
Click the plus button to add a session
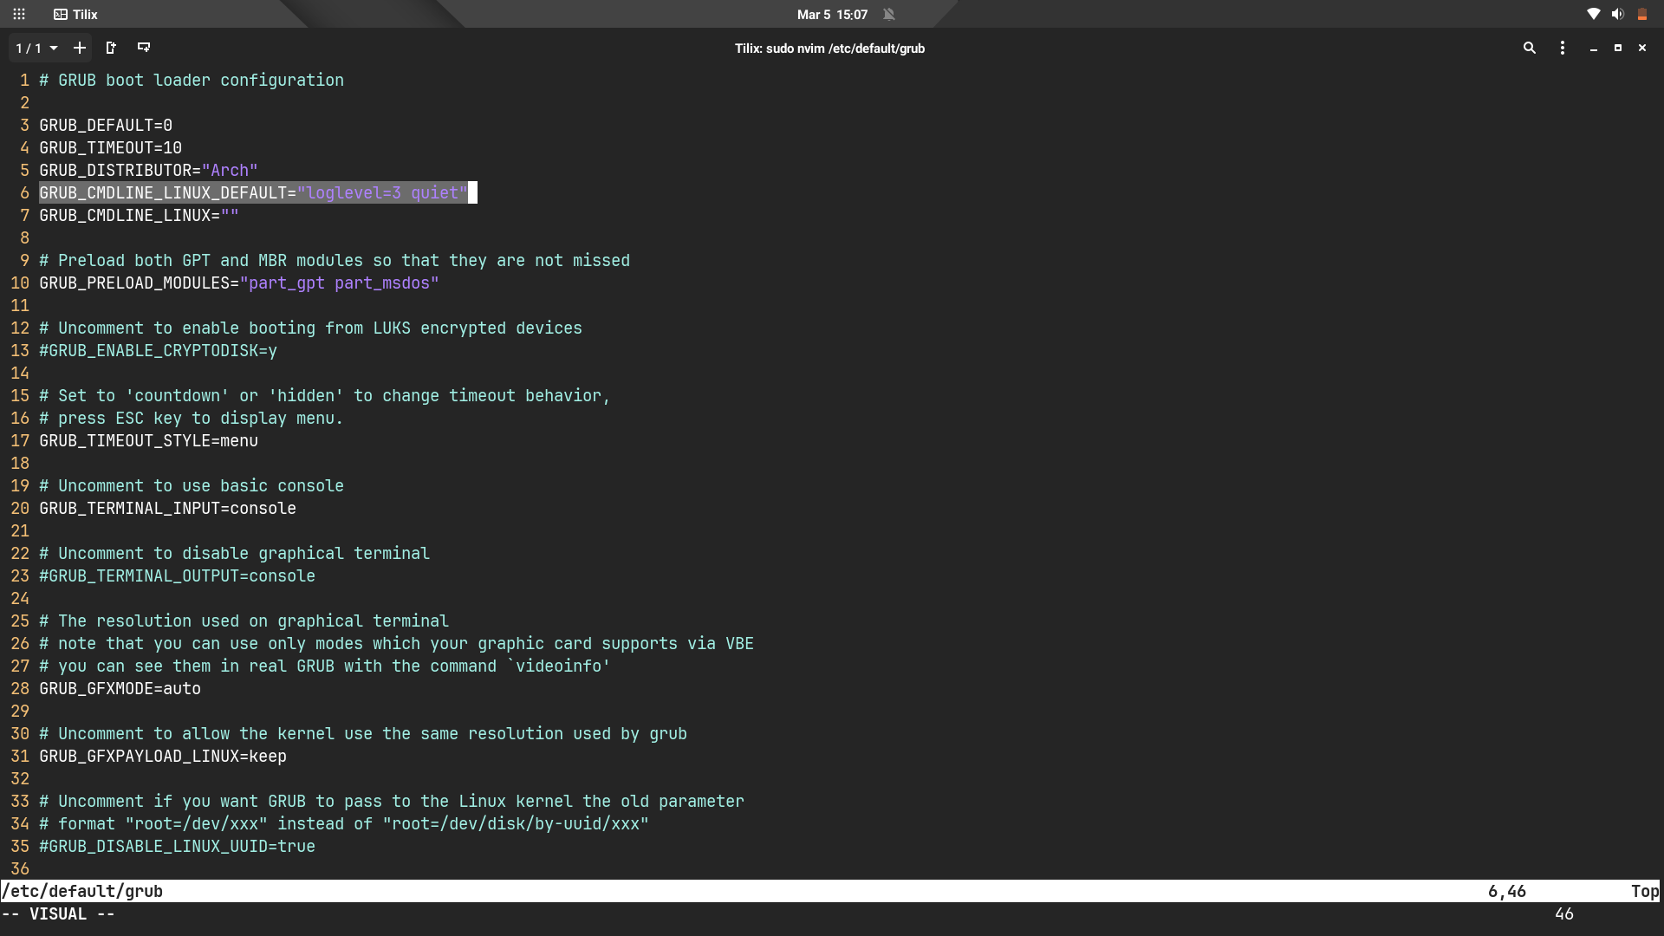pos(80,49)
